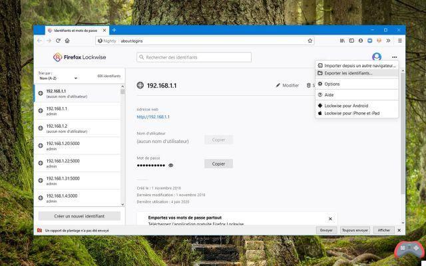Copy the password with the Copier button
The height and width of the screenshot is (266, 426).
(x=218, y=164)
